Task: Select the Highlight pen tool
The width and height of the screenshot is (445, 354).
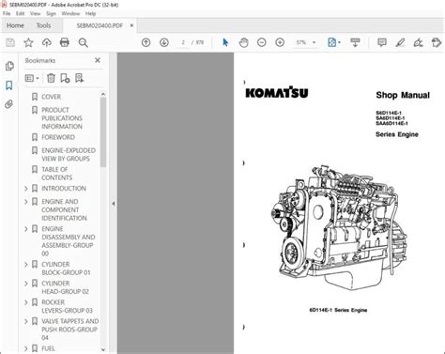Action: click(400, 42)
